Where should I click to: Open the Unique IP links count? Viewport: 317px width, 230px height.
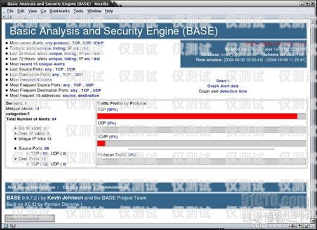[49, 139]
